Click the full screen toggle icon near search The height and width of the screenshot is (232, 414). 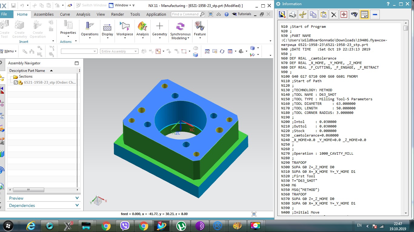pyautogui.click(x=211, y=14)
